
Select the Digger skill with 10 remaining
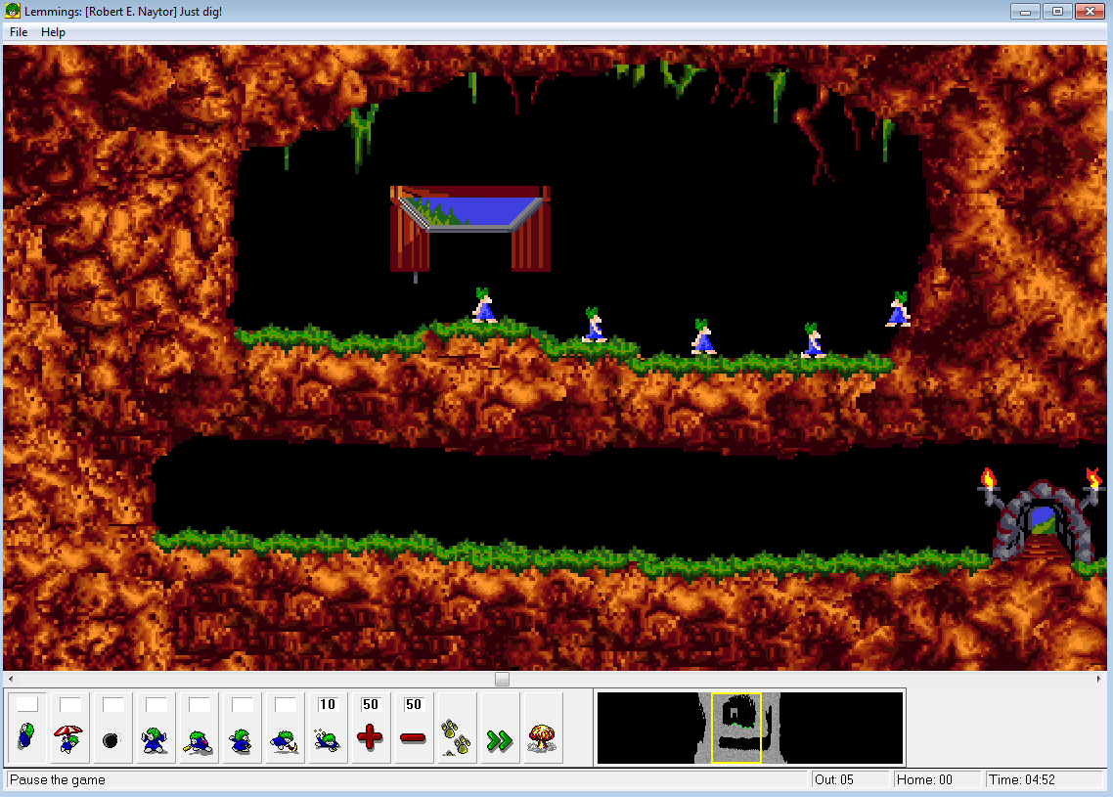pos(328,729)
